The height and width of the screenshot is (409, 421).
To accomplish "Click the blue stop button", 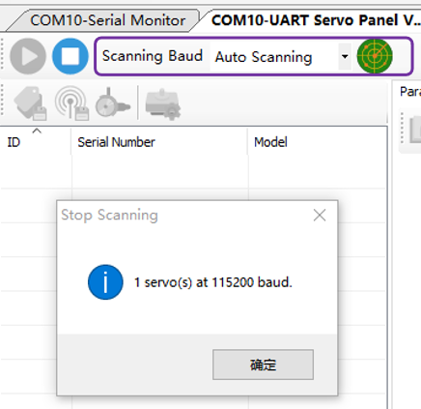I will 70,56.
